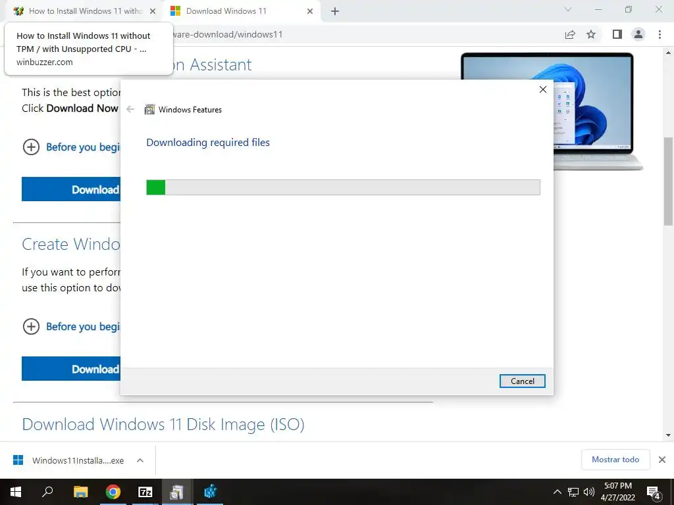The image size is (674, 505).
Task: Page scrollbar up arrow
Action: (669, 53)
